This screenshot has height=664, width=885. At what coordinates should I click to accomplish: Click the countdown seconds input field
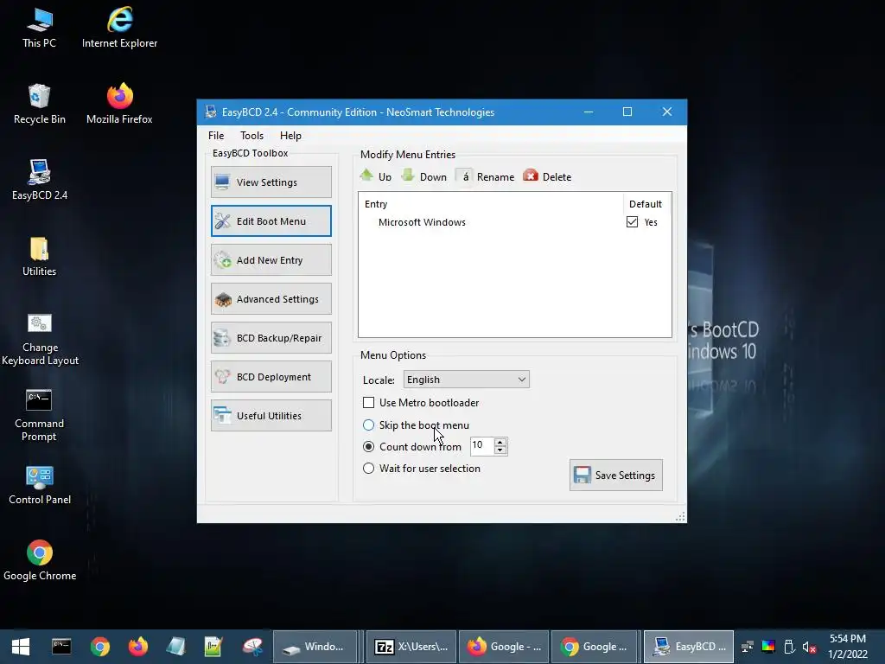pos(482,445)
